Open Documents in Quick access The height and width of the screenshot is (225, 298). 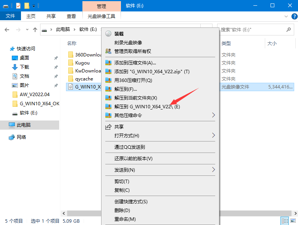24,76
